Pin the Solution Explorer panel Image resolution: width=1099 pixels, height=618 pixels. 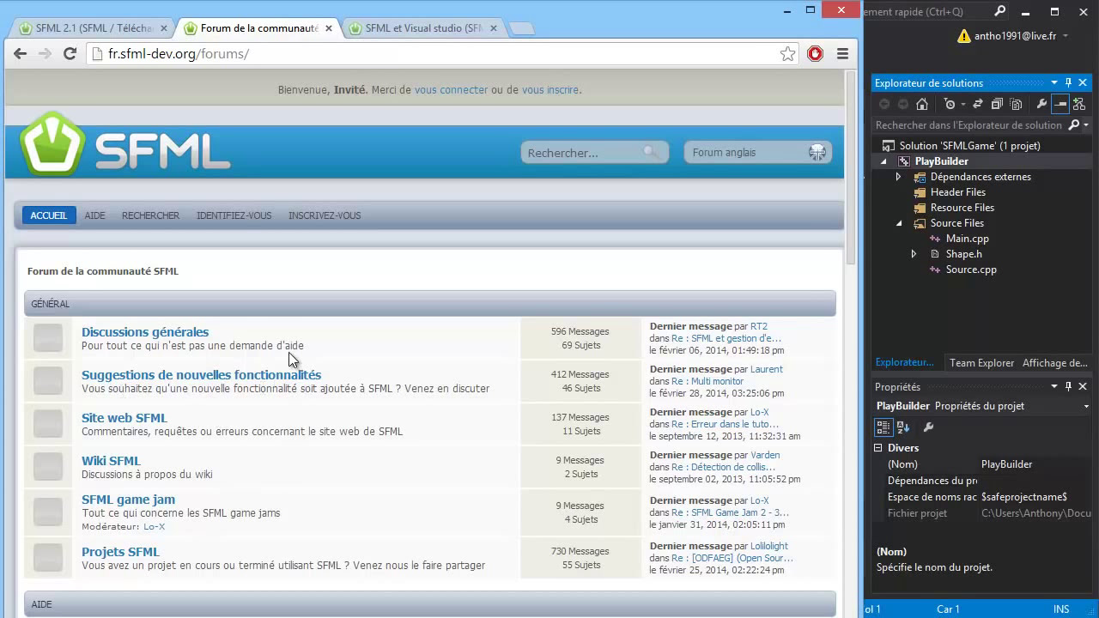pyautogui.click(x=1068, y=82)
